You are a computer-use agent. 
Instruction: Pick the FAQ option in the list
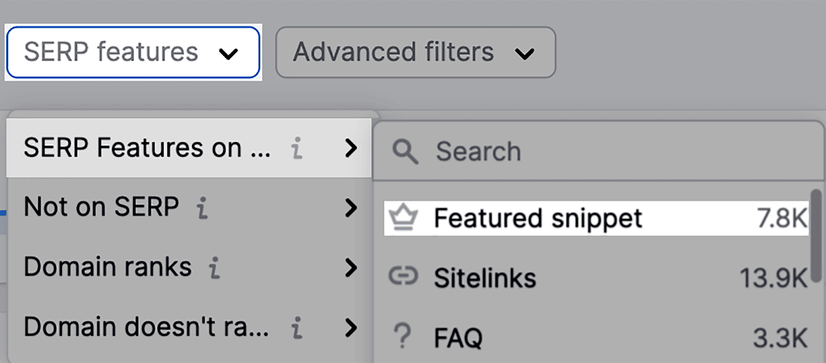[458, 338]
